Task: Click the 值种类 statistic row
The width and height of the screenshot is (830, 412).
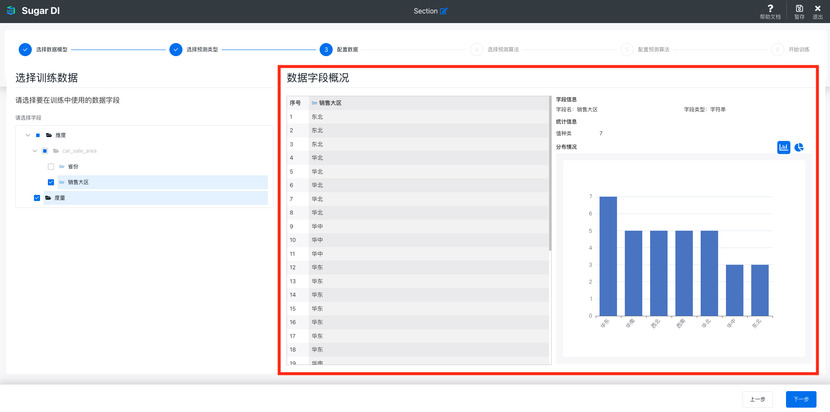Action: click(x=579, y=134)
